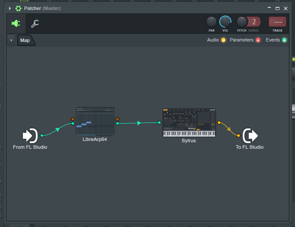Toggle the Audio connections visibility
The width and height of the screenshot is (295, 227).
click(223, 40)
